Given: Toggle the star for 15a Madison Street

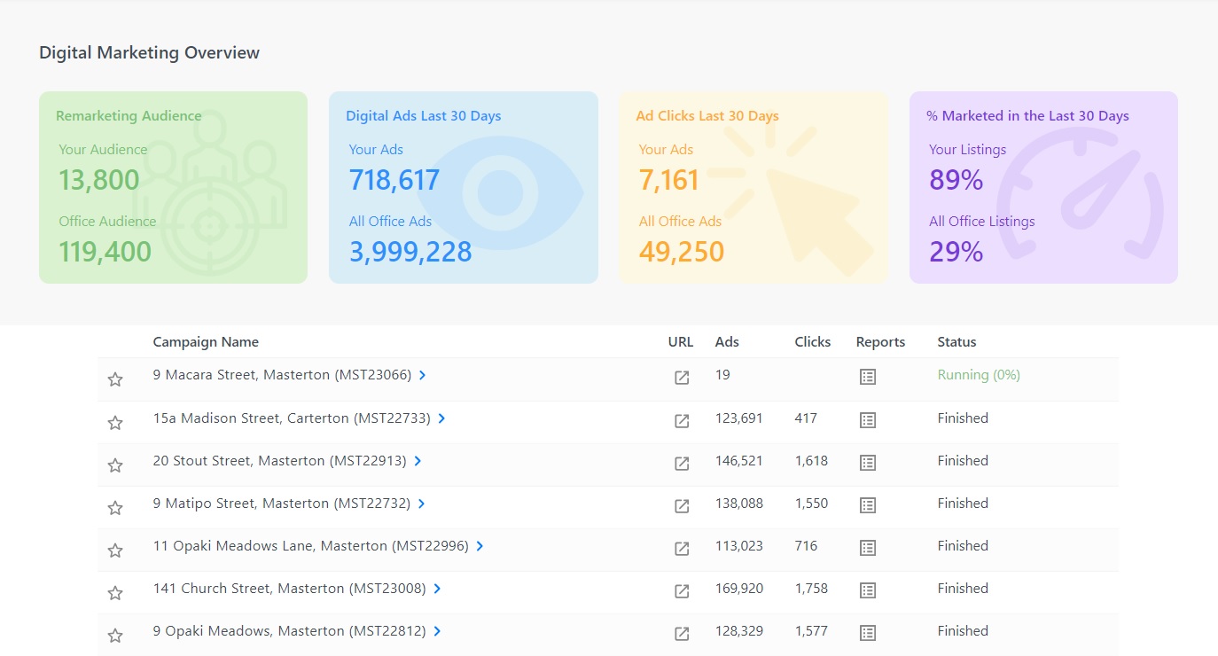Looking at the screenshot, I should tap(114, 422).
